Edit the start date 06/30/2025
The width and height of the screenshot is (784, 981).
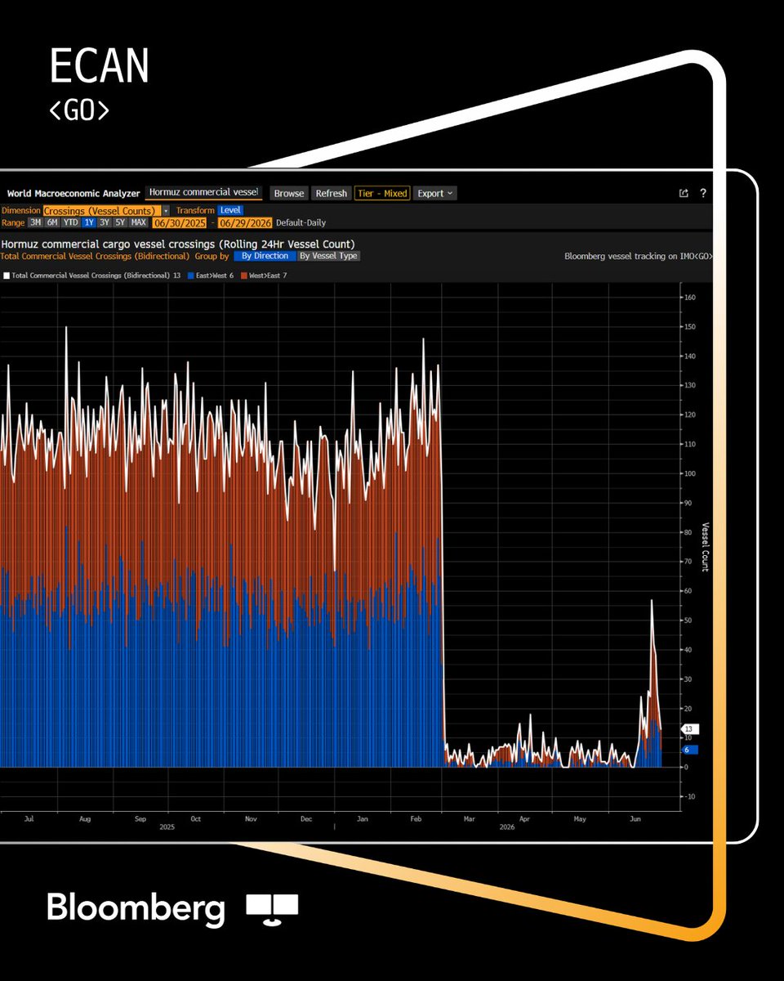point(180,223)
